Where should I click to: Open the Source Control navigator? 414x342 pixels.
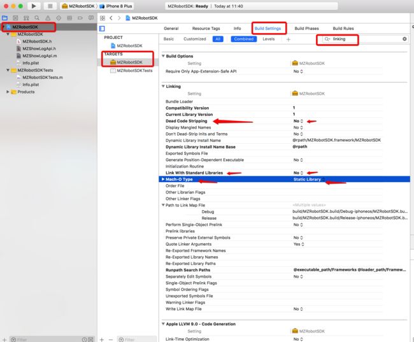tap(15, 18)
